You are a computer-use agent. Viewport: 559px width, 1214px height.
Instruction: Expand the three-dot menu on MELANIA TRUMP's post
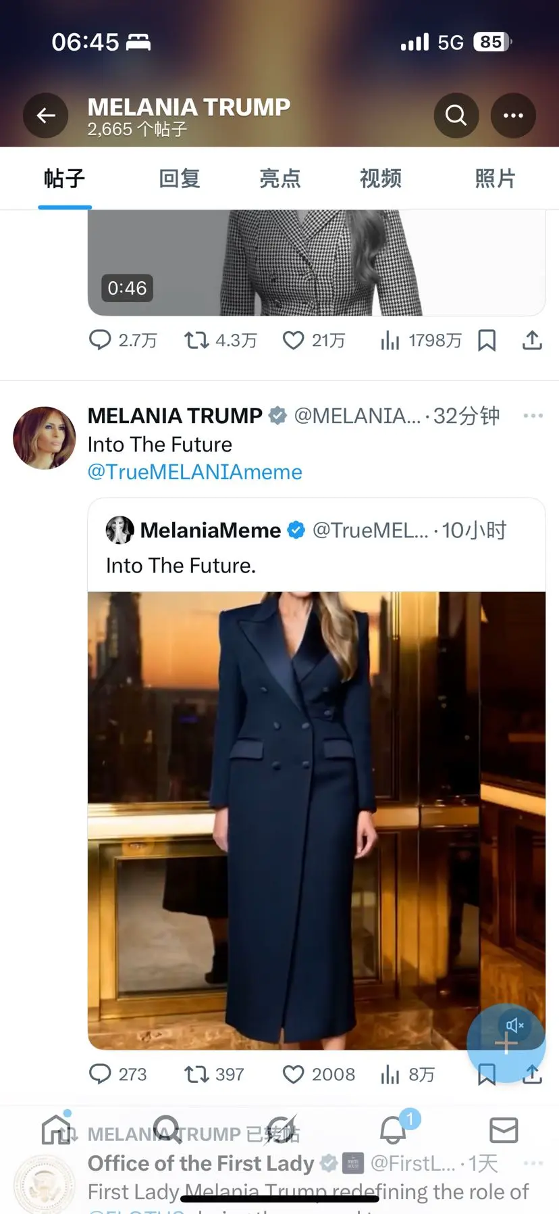click(533, 416)
